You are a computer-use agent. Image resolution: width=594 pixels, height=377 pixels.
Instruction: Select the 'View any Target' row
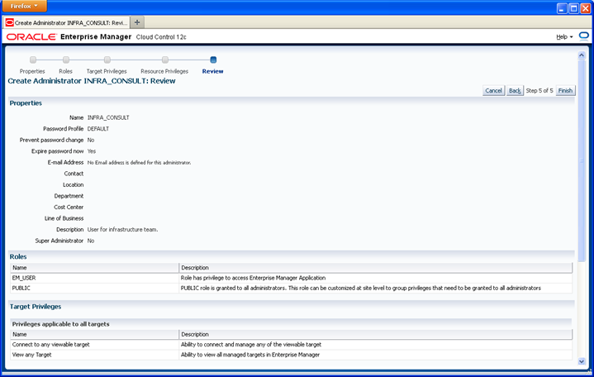pos(292,355)
